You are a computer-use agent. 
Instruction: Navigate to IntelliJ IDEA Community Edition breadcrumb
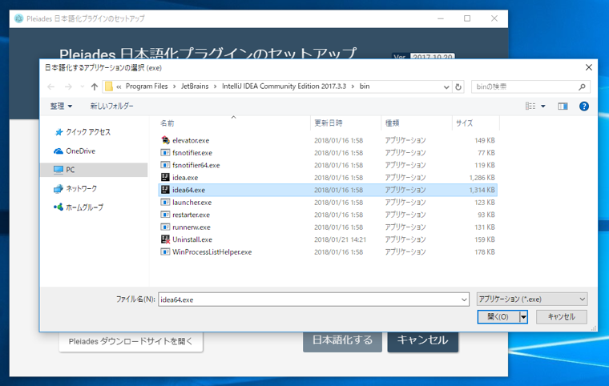point(284,86)
